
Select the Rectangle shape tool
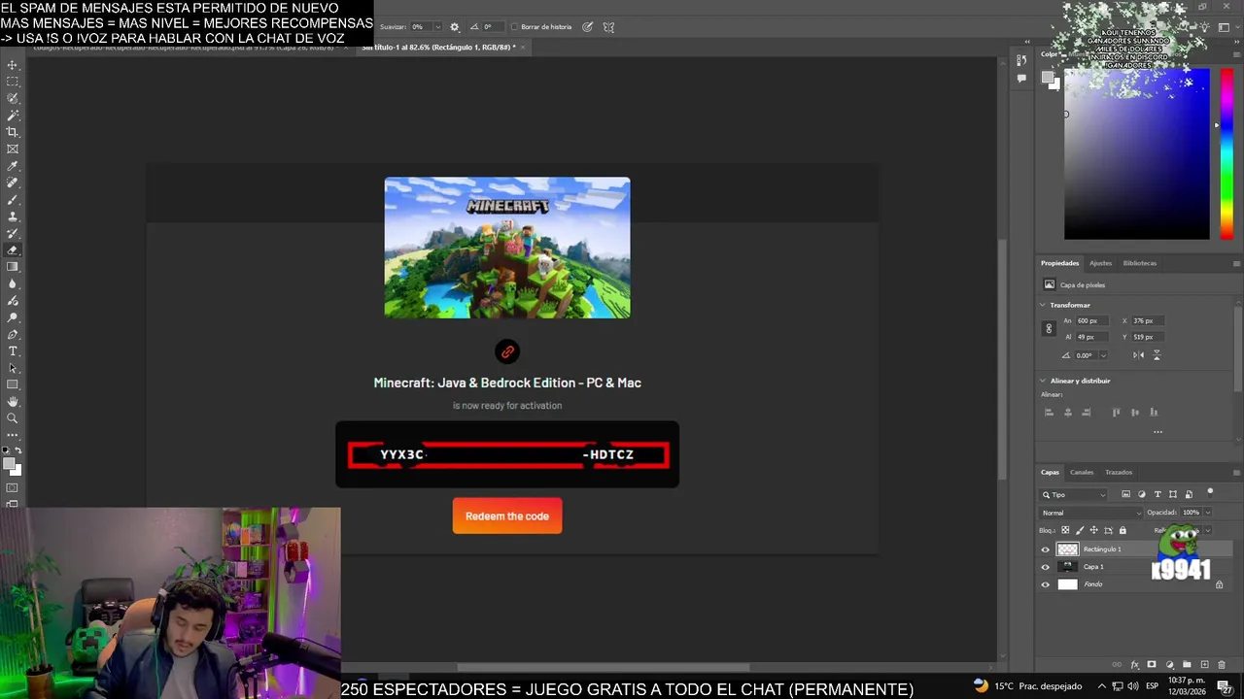pos(13,384)
